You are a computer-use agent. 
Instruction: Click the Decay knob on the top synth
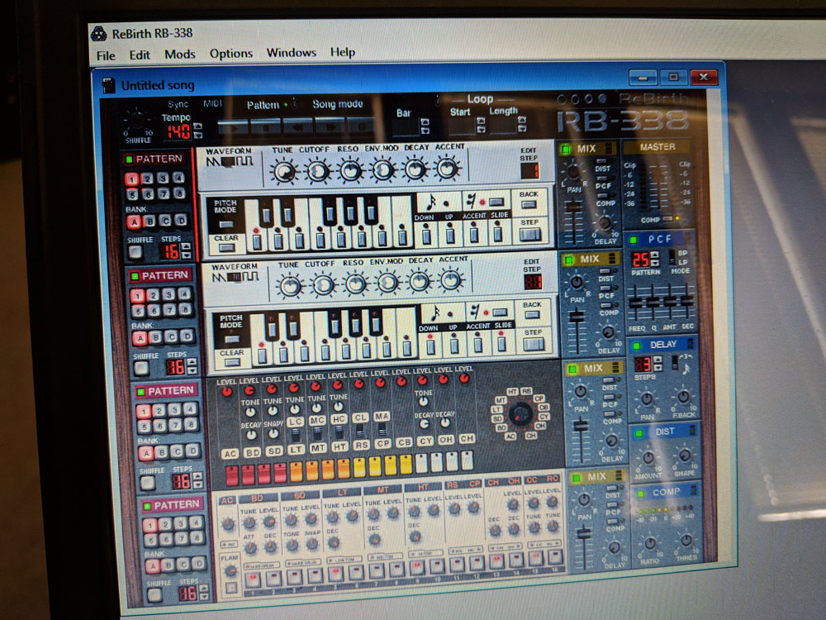(x=415, y=169)
